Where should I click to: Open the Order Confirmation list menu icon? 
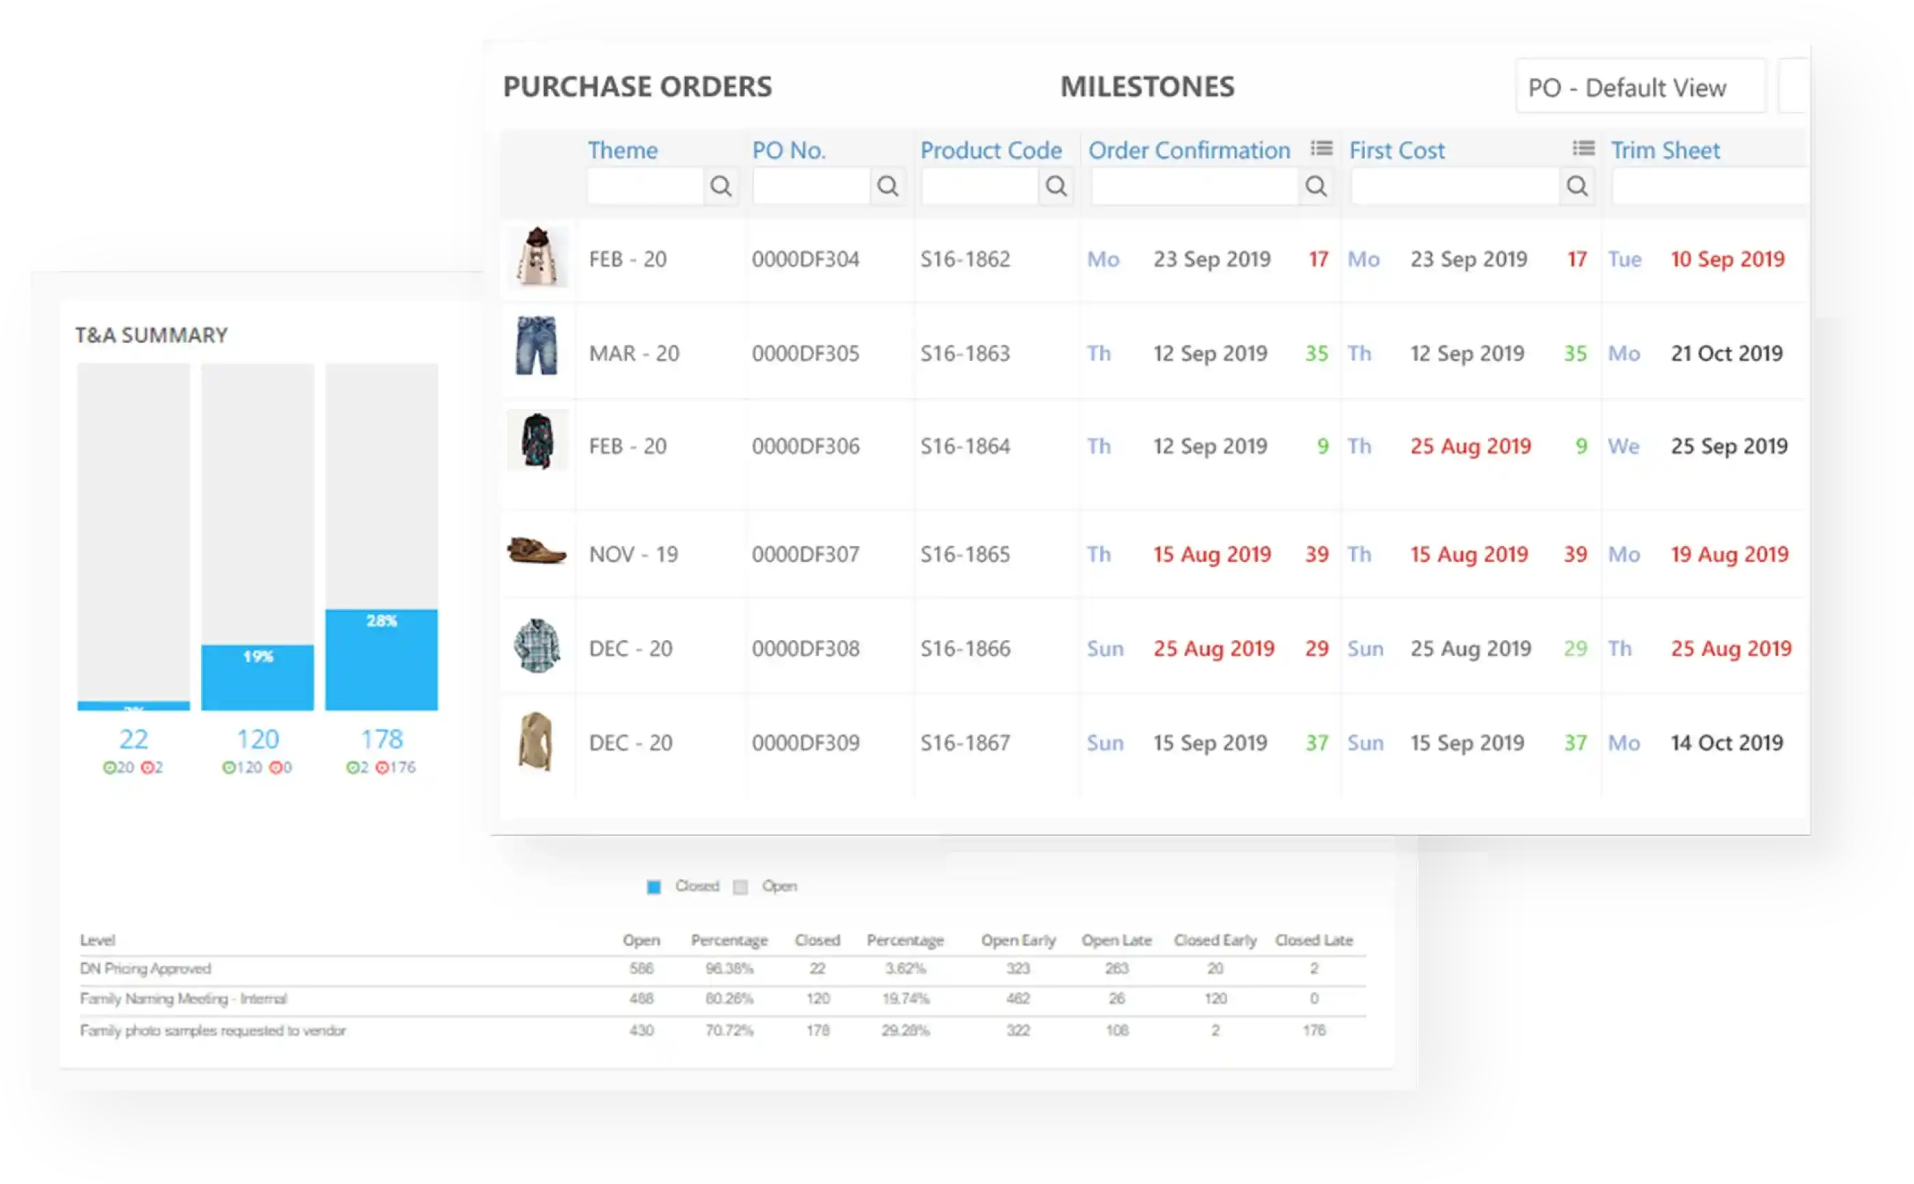tap(1321, 149)
